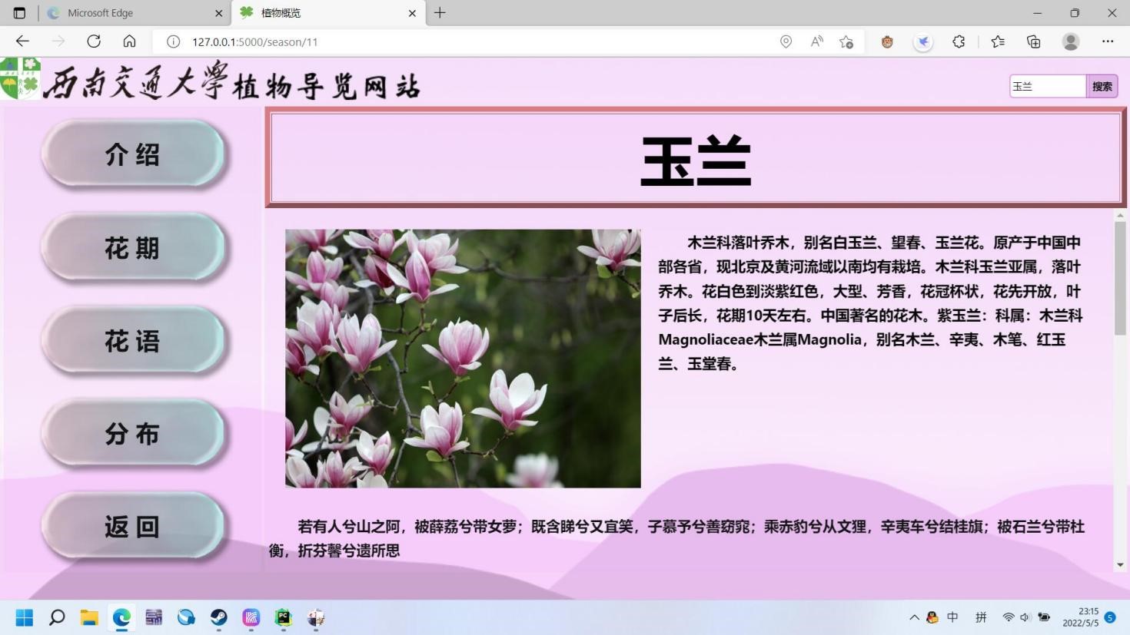The height and width of the screenshot is (635, 1130).
Task: Open Edge Settings and more menu
Action: pos(1108,41)
